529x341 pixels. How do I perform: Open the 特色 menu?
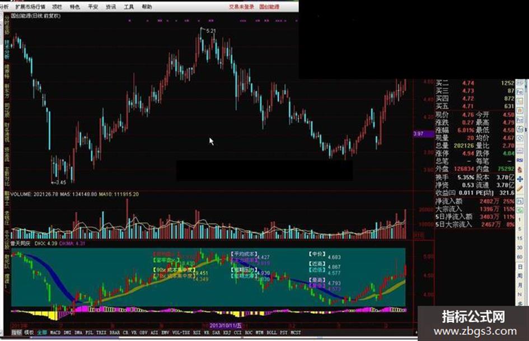click(x=75, y=6)
